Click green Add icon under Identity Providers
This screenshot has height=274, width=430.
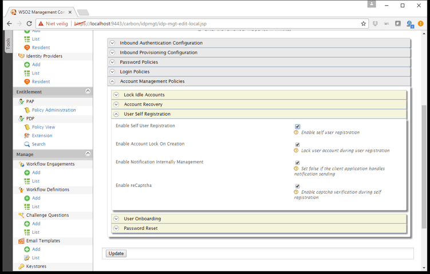27,65
